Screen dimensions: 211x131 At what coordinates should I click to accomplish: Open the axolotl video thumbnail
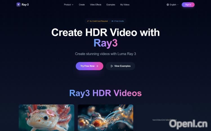point(46,118)
